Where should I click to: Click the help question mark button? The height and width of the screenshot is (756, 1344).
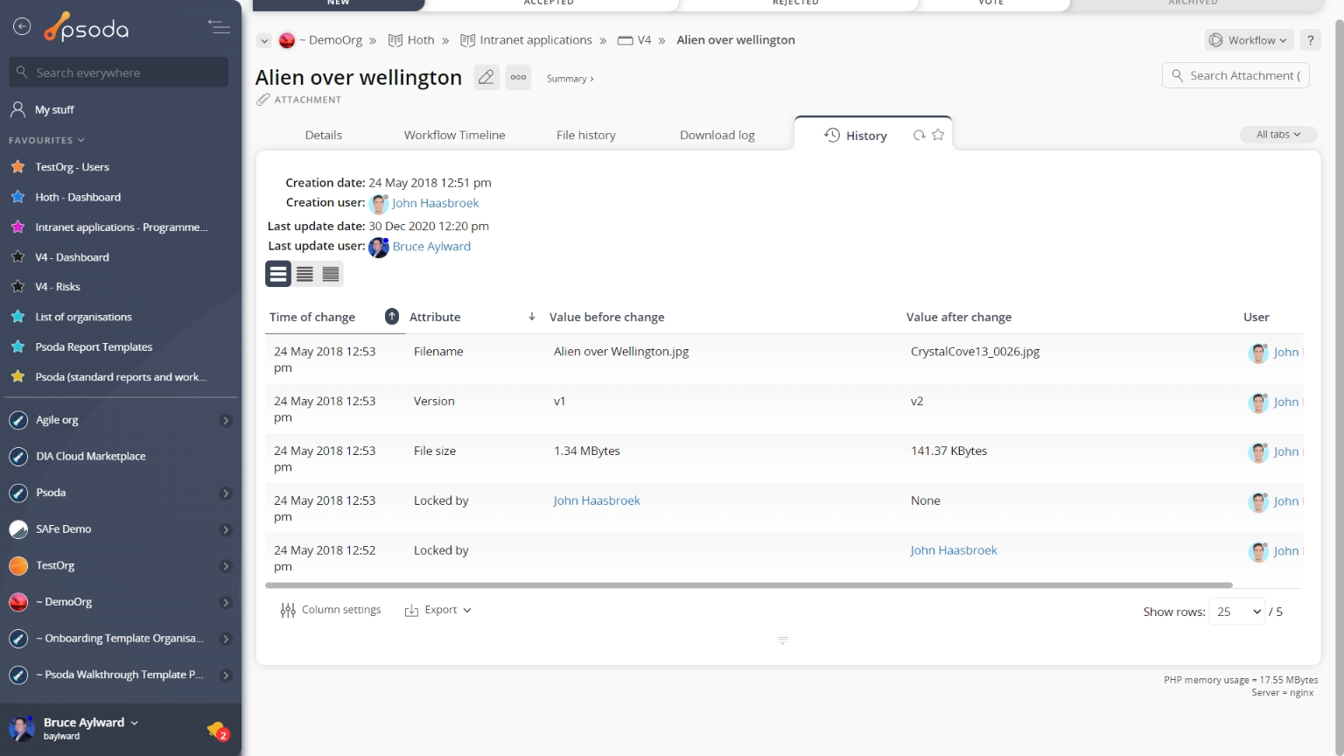point(1310,40)
